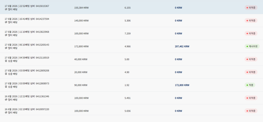Click odds value 6.155
Viewport: 263px width, 122px height.
point(128,8)
